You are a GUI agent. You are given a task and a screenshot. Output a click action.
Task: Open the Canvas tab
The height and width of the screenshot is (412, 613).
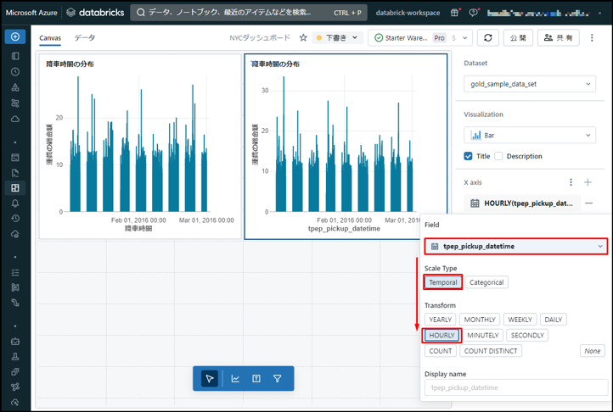tap(50, 38)
